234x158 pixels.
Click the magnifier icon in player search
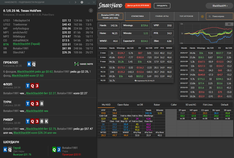click(x=210, y=16)
